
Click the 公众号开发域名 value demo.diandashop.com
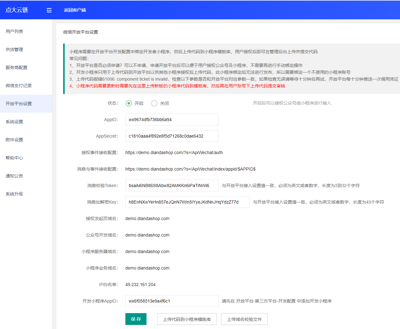click(x=147, y=235)
